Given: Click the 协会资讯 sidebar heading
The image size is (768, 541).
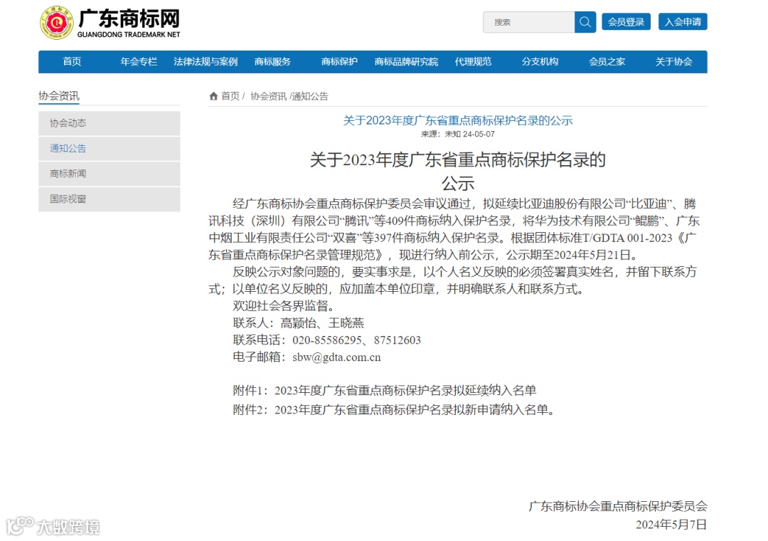Looking at the screenshot, I should [59, 95].
